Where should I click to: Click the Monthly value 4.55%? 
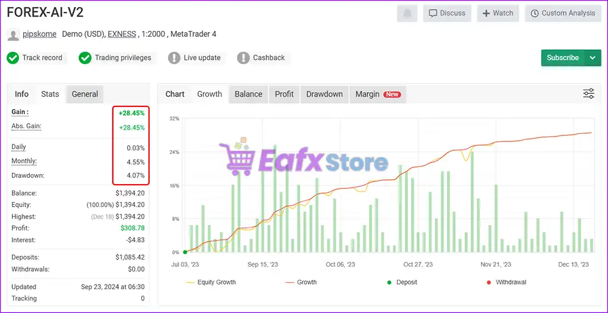click(x=136, y=162)
